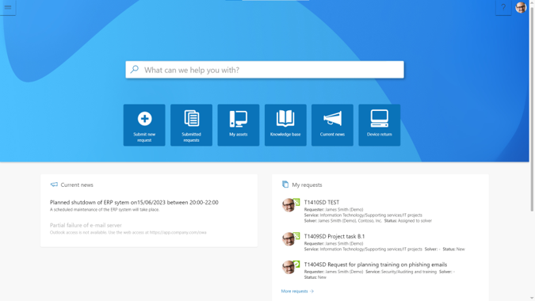Viewport: 535px width, 301px height.
Task: Open request T1409SD Project task B.1
Action: click(334, 236)
